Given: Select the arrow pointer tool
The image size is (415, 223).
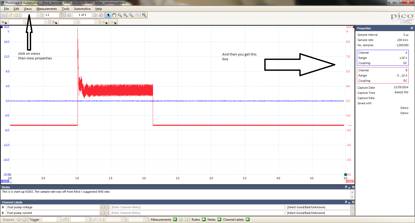Looking at the screenshot, I should [x=108, y=15].
